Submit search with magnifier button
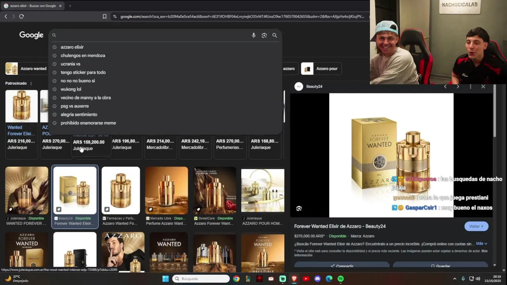The width and height of the screenshot is (507, 285). tap(274, 35)
